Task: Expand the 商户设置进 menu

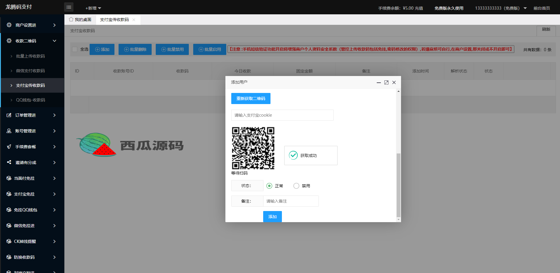Action: [54, 25]
